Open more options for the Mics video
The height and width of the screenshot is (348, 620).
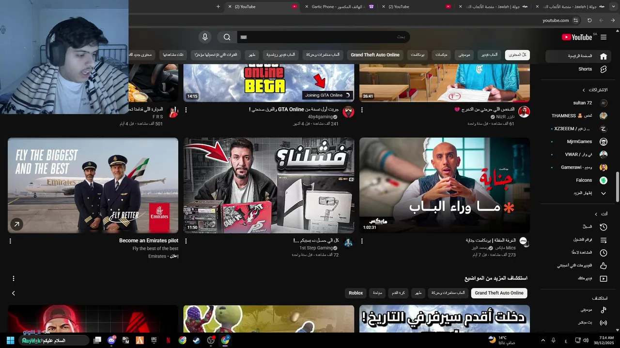point(362,241)
